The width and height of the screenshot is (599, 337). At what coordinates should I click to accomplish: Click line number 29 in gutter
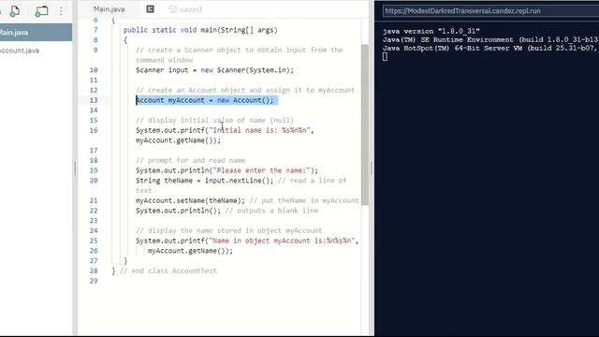tap(94, 281)
